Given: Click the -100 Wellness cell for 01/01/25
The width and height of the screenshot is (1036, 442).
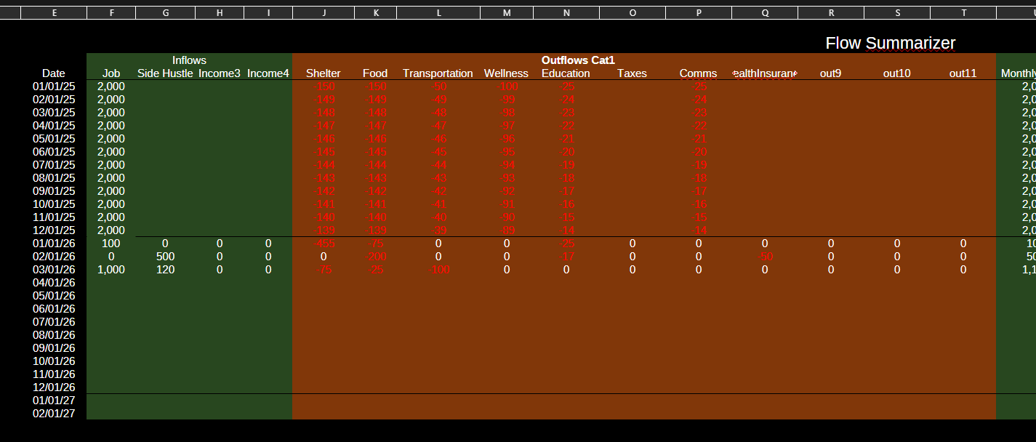Looking at the screenshot, I should point(506,87).
